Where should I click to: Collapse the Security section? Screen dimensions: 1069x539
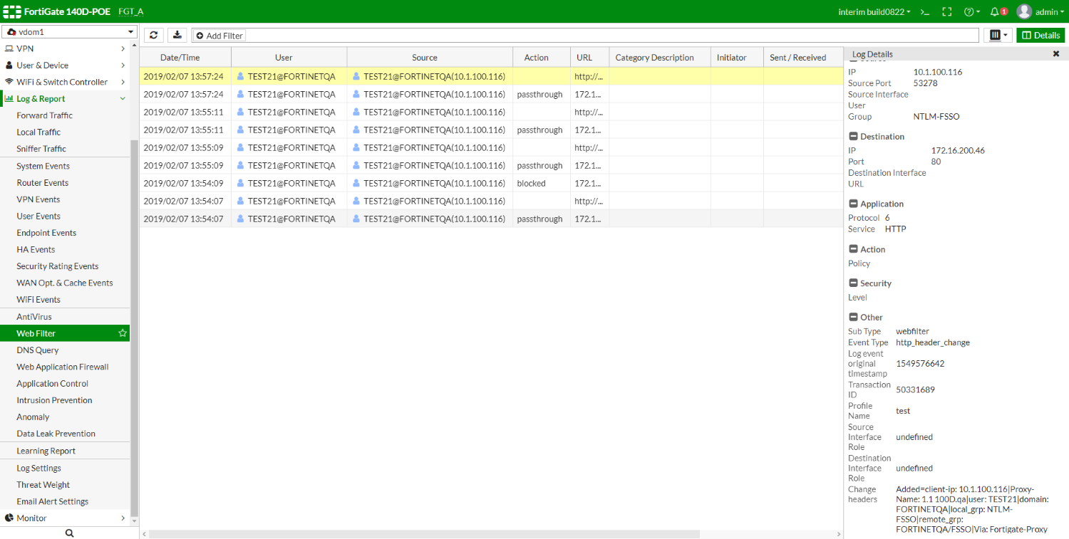point(853,283)
